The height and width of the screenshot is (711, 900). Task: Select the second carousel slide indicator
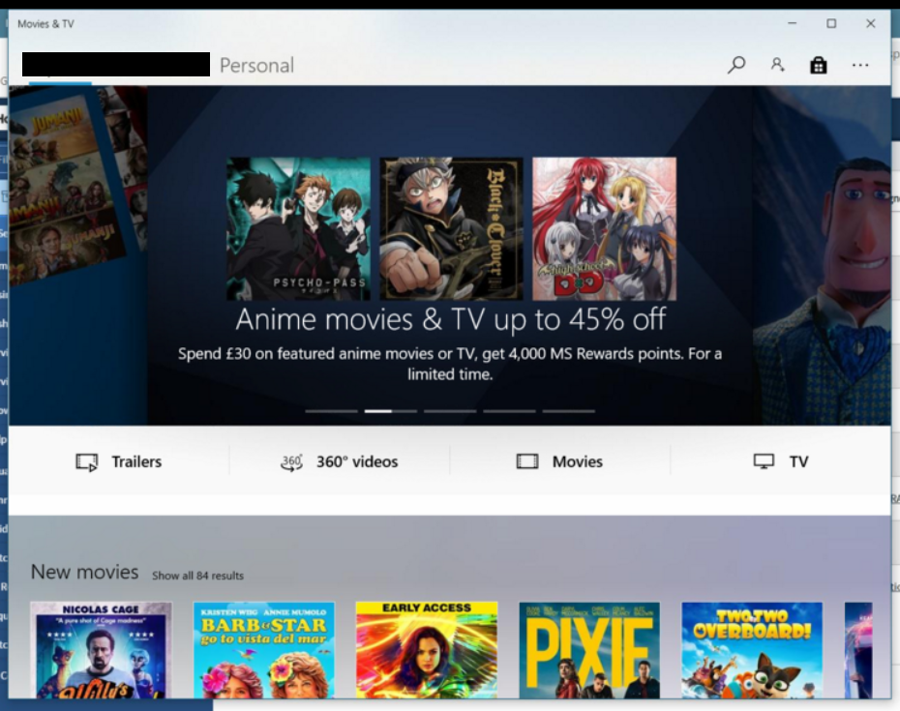tap(391, 411)
